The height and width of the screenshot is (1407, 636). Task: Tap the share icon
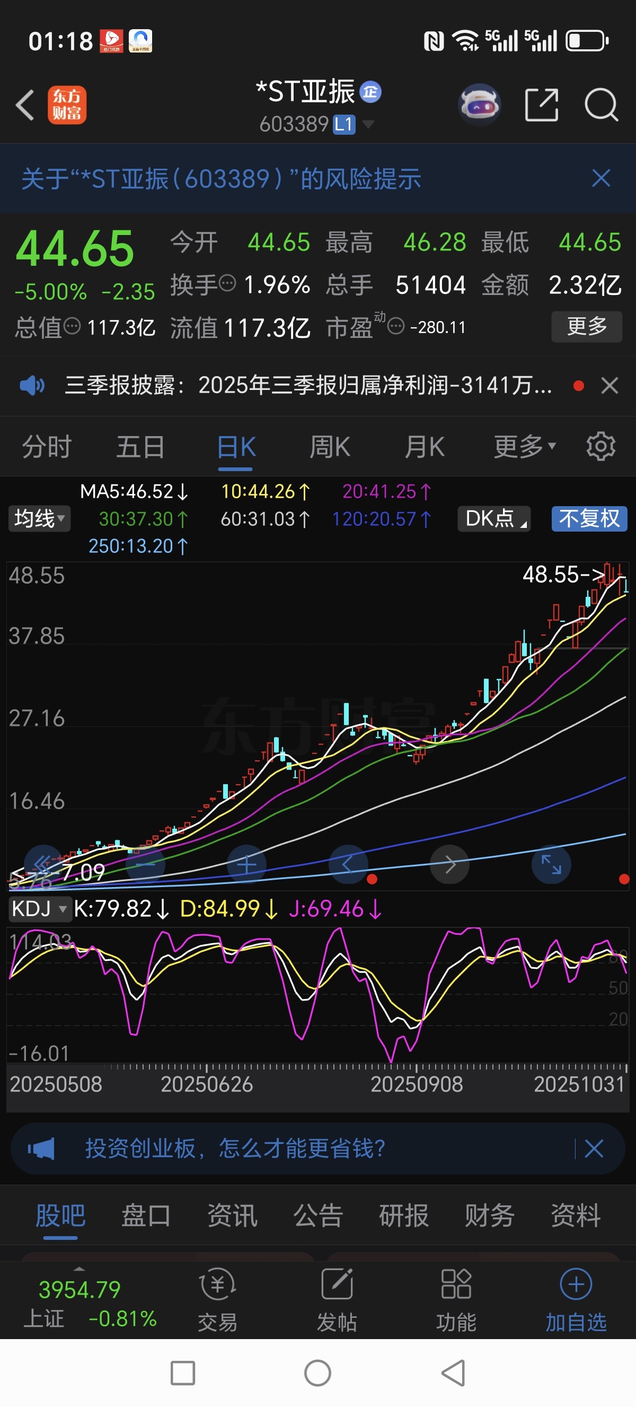click(541, 105)
